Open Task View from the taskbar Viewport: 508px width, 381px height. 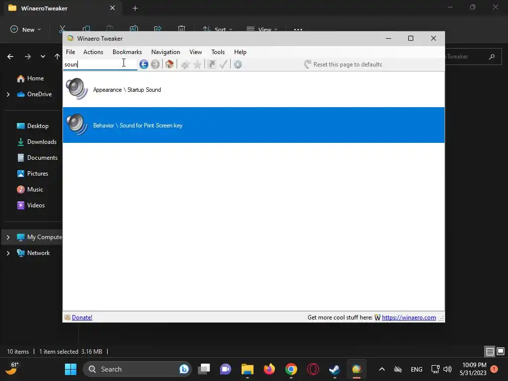coord(204,369)
